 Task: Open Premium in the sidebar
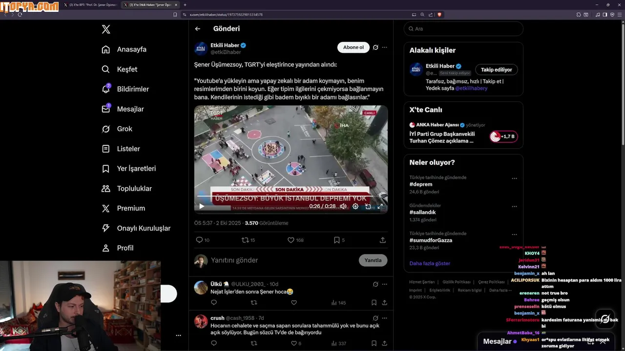123,208
